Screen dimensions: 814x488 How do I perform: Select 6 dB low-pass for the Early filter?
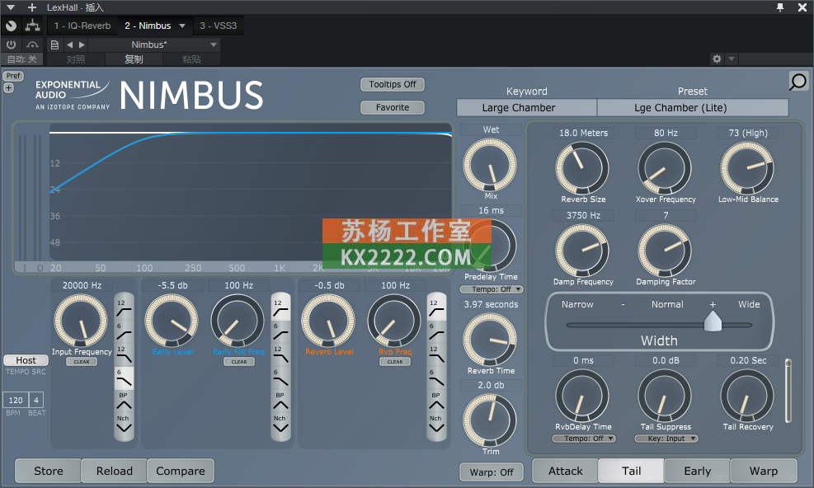coord(280,378)
